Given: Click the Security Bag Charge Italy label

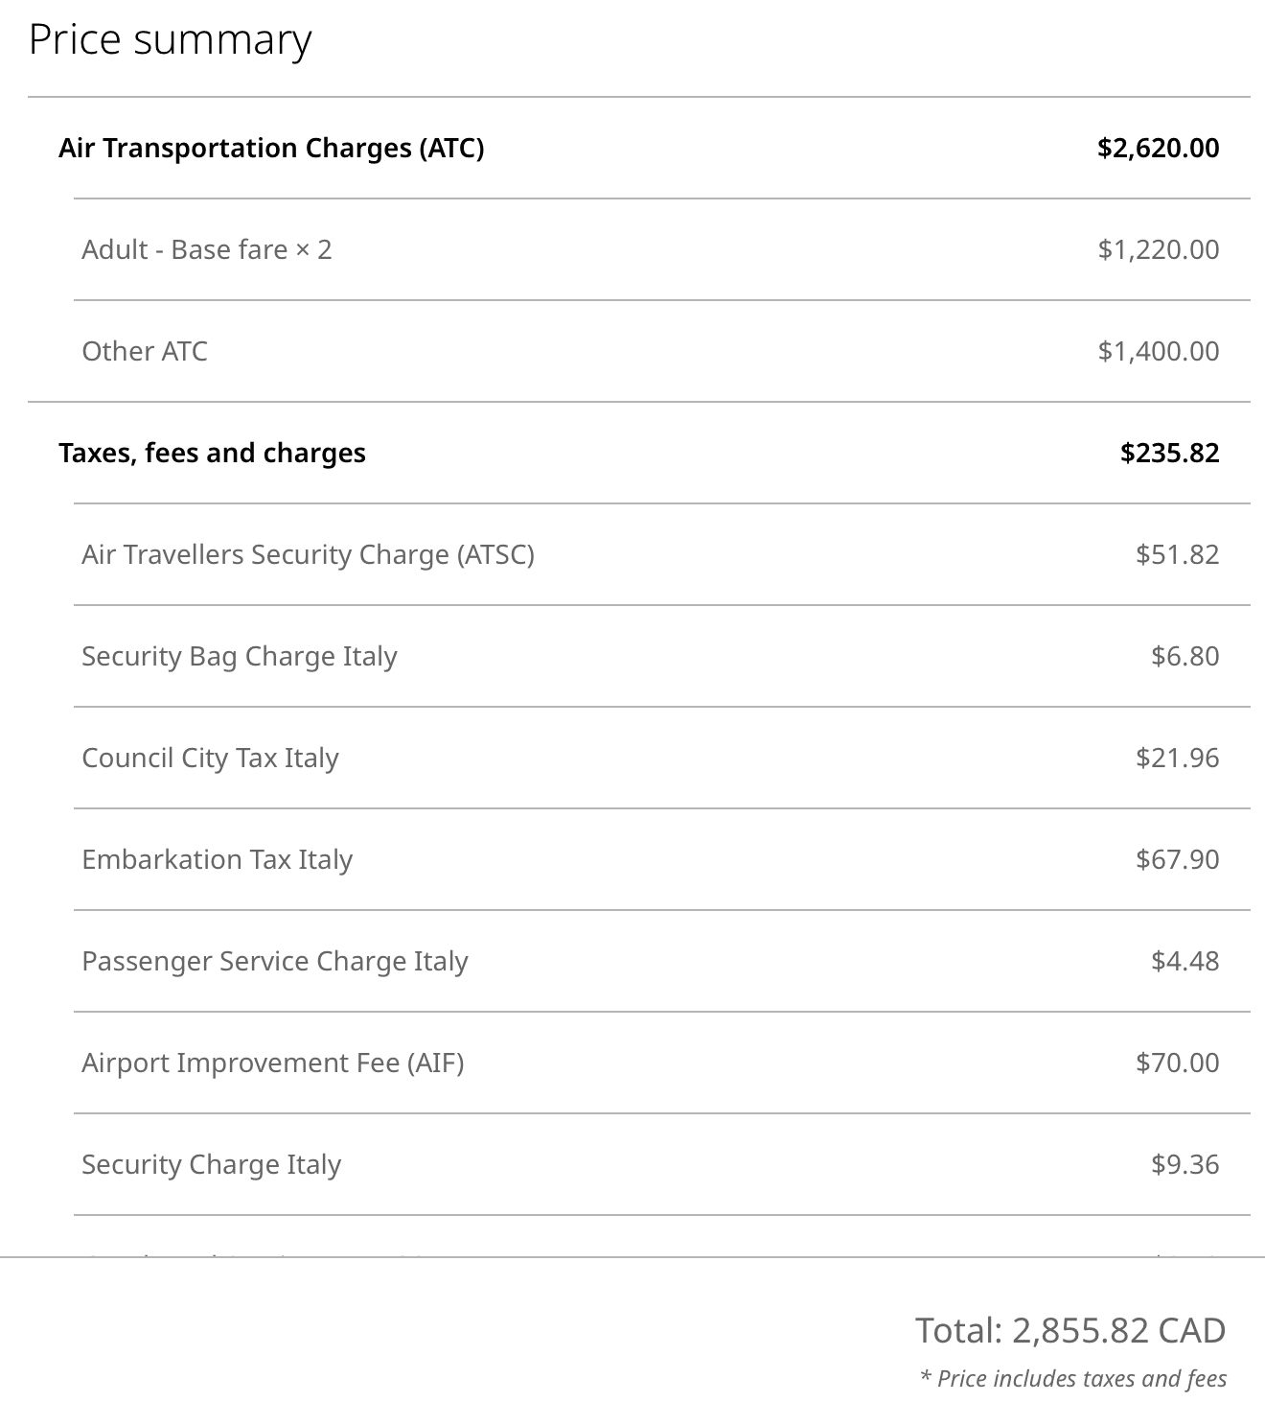Looking at the screenshot, I should [239, 656].
